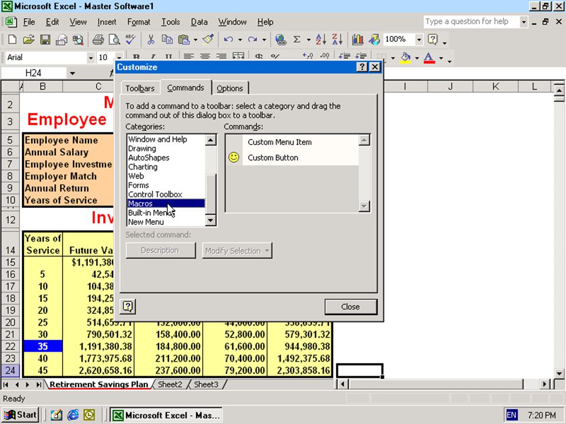The width and height of the screenshot is (566, 424).
Task: Switch to the Options tab
Action: (x=229, y=88)
